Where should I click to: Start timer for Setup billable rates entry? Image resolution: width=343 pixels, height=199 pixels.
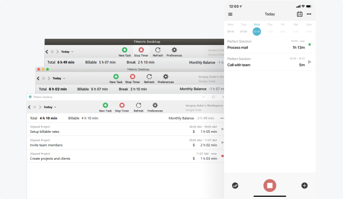pos(222,129)
